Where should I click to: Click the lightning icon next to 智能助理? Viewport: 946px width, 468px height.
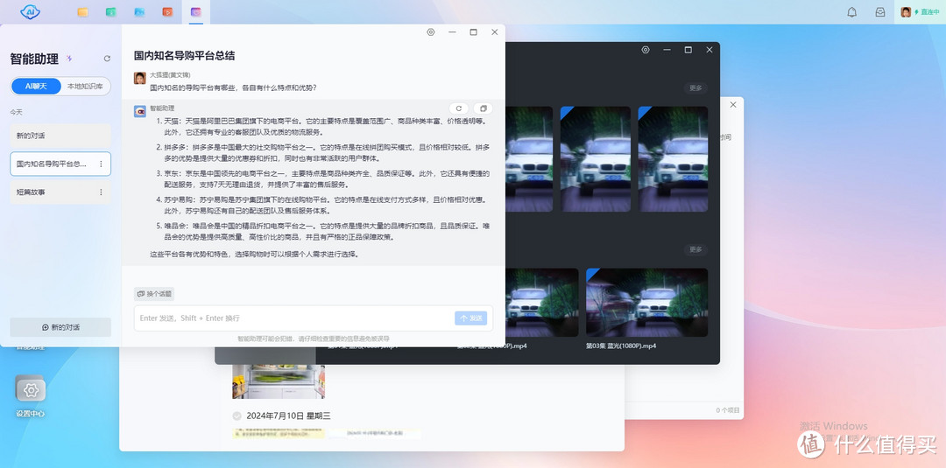click(x=69, y=59)
